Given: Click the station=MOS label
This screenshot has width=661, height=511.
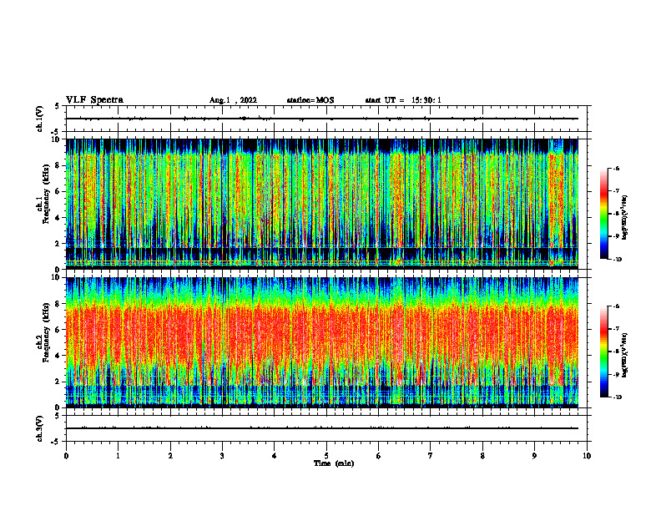Looking at the screenshot, I should 310,100.
